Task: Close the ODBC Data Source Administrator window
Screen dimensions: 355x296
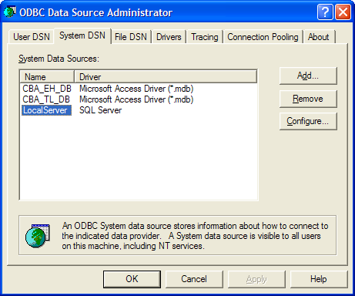Action: click(x=343, y=12)
